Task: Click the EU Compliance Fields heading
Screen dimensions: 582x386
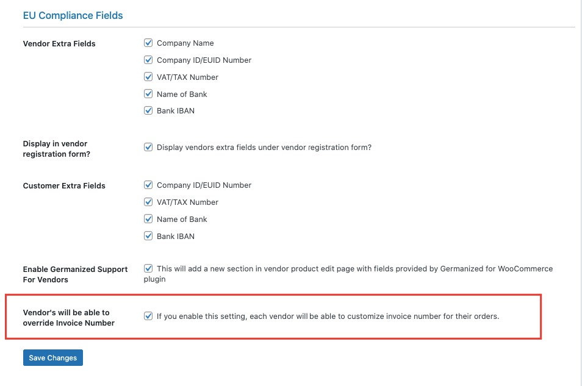Action: pos(73,16)
